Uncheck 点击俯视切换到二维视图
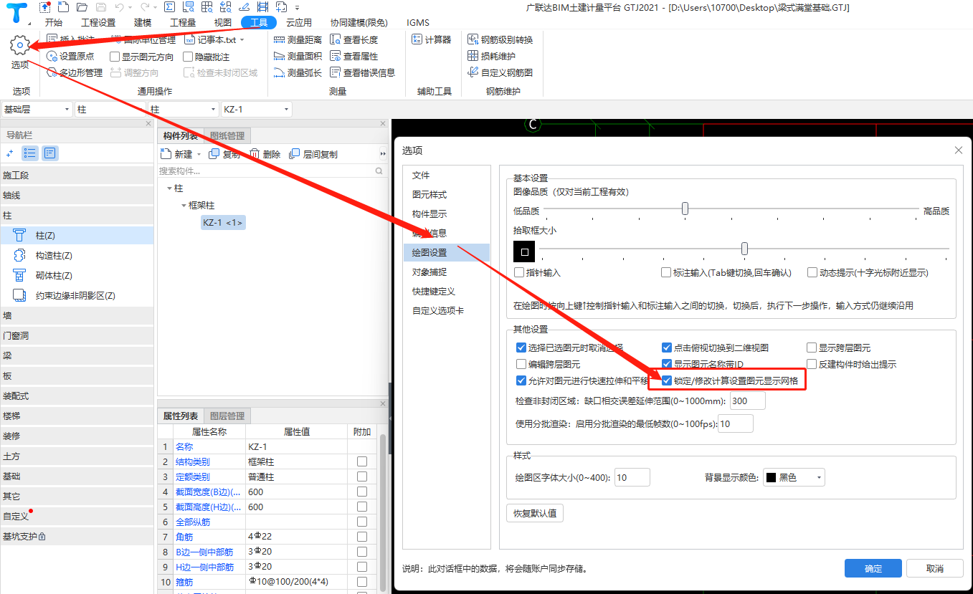Viewport: 973px width, 594px height. tap(666, 348)
